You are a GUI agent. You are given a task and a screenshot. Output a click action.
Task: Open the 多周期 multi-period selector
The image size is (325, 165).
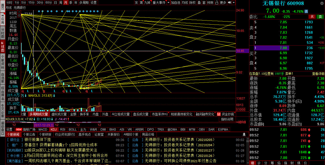84,3
